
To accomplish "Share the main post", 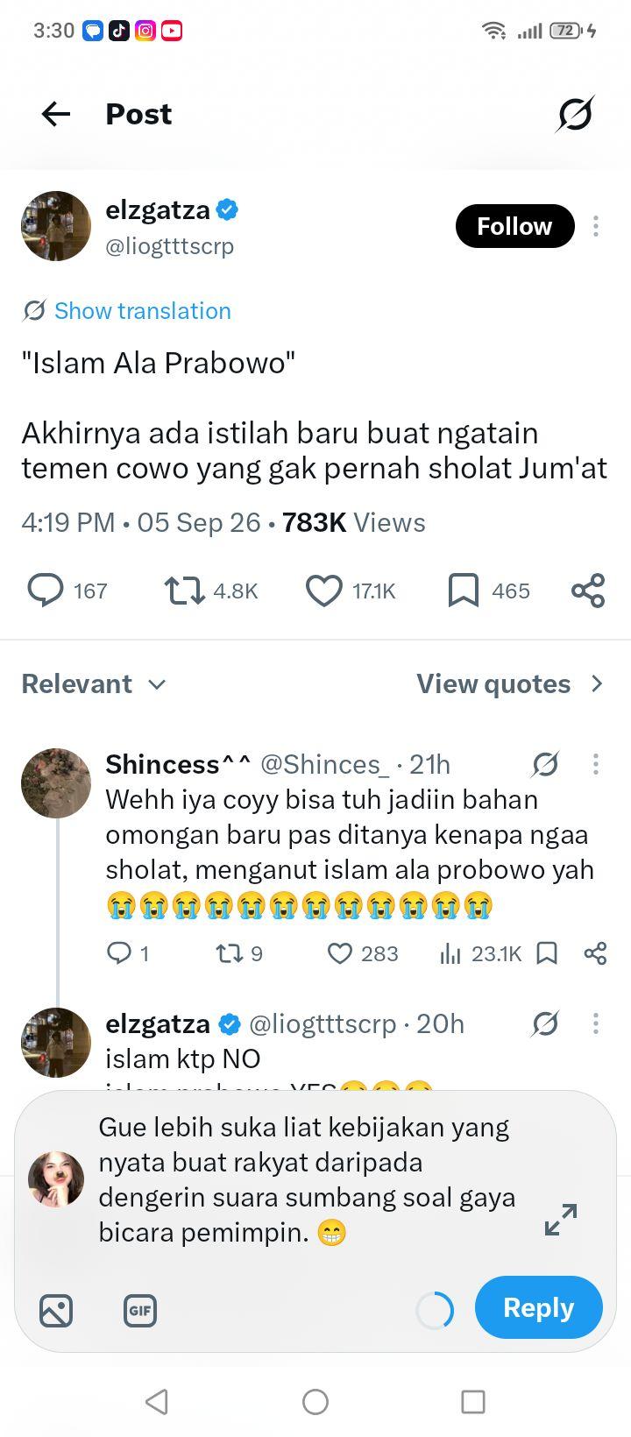I will click(x=588, y=591).
